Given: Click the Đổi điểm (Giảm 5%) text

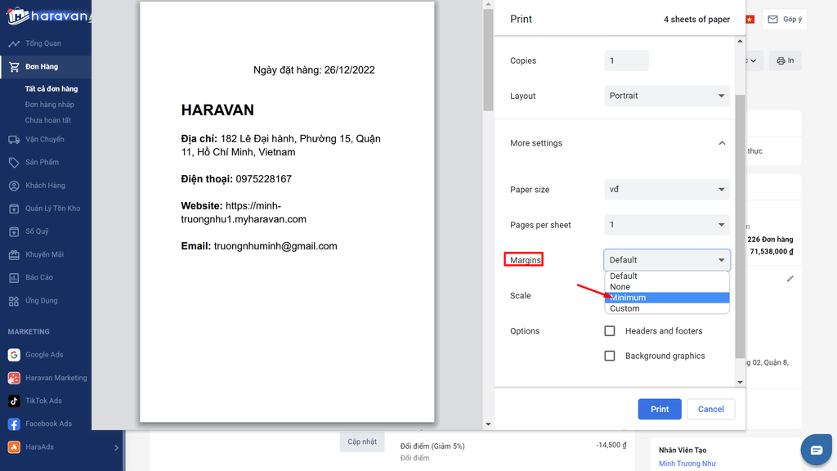Looking at the screenshot, I should pyautogui.click(x=432, y=446).
